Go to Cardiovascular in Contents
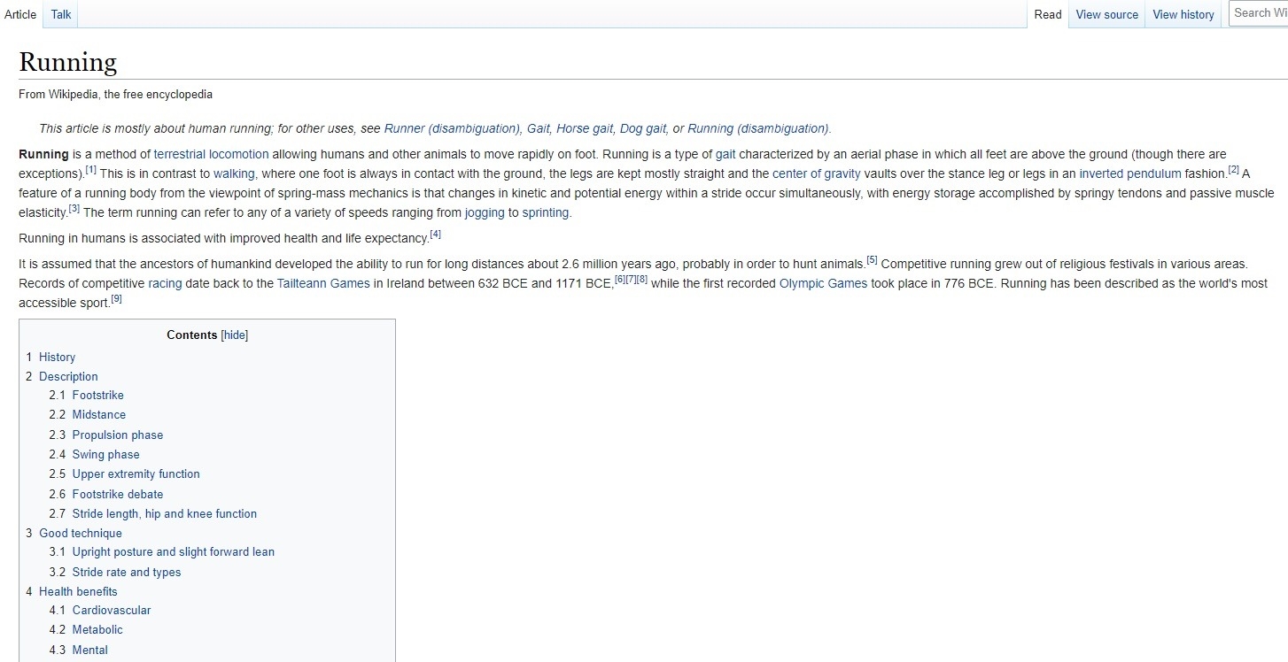1288x662 pixels. click(112, 610)
